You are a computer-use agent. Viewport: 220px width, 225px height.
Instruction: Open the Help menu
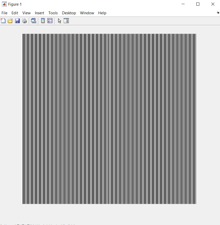pos(102,13)
